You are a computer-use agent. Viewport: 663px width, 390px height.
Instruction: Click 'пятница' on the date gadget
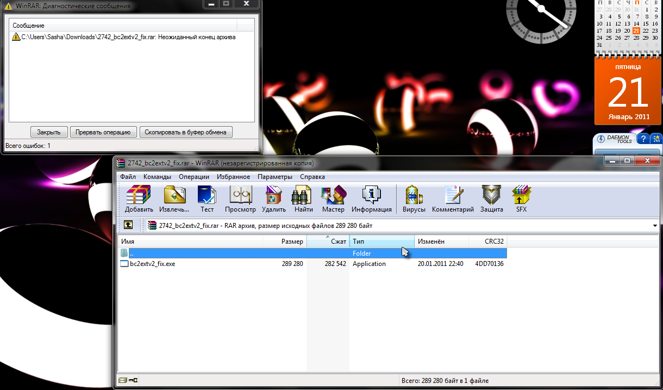pos(628,67)
